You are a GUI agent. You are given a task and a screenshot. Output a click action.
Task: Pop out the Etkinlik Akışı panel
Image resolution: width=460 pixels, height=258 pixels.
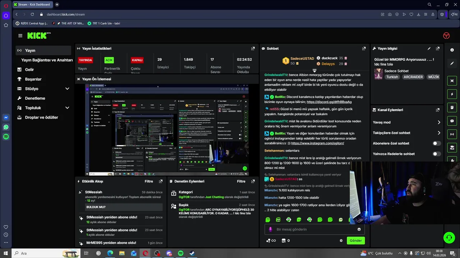click(x=161, y=181)
